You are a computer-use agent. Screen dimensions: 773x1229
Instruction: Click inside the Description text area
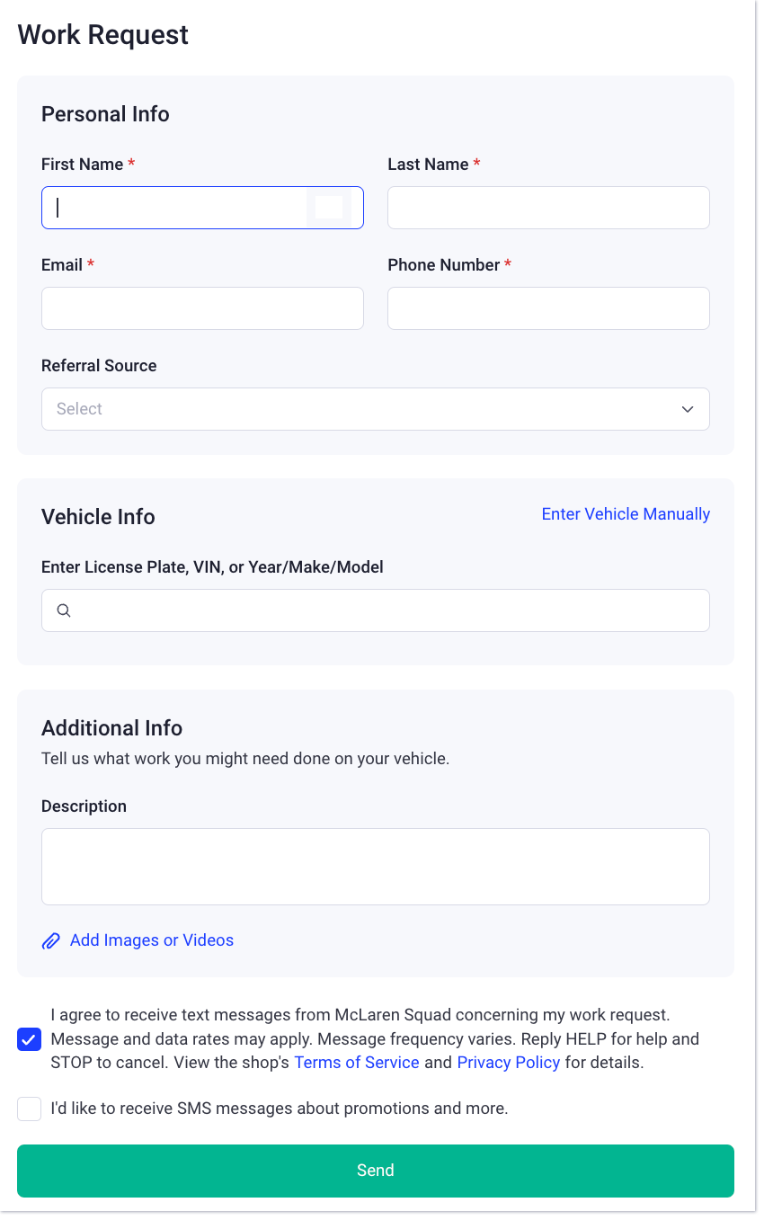point(375,866)
